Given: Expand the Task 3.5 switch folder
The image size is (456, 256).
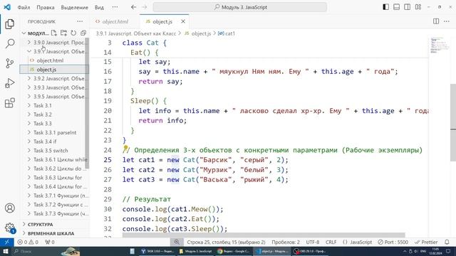Looking at the screenshot, I should pyautogui.click(x=55, y=150).
